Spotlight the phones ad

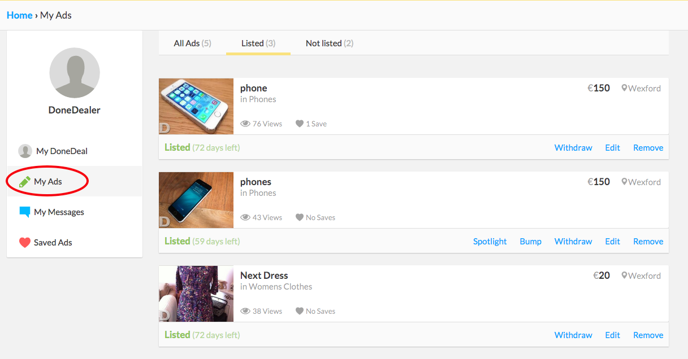[x=490, y=241]
